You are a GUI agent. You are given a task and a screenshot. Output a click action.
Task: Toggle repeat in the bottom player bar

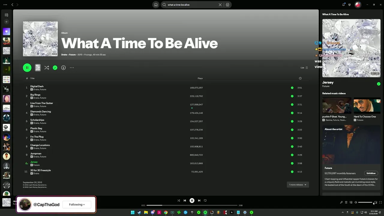[205, 200]
